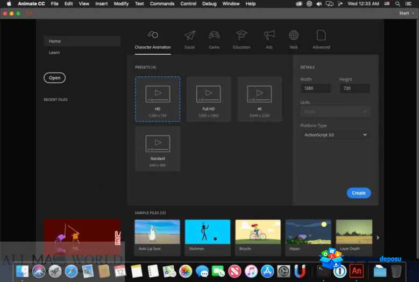Open the Bicycle sample file
419x282 pixels.
pos(258,237)
